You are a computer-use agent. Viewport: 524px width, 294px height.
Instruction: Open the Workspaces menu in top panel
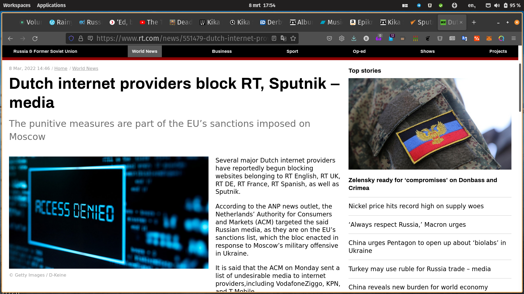pos(17,5)
